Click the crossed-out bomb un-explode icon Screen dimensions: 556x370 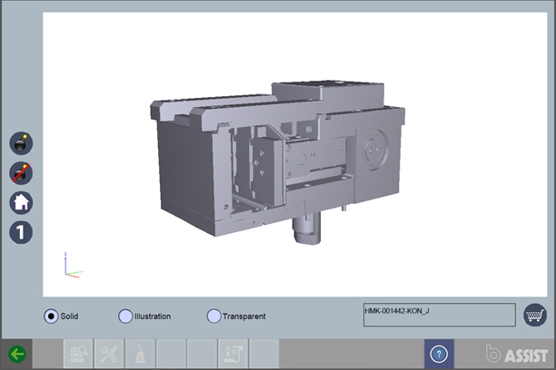[x=21, y=173]
